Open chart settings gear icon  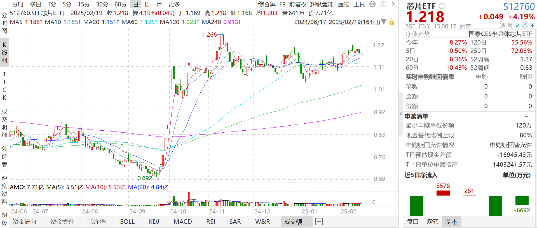coord(372,4)
